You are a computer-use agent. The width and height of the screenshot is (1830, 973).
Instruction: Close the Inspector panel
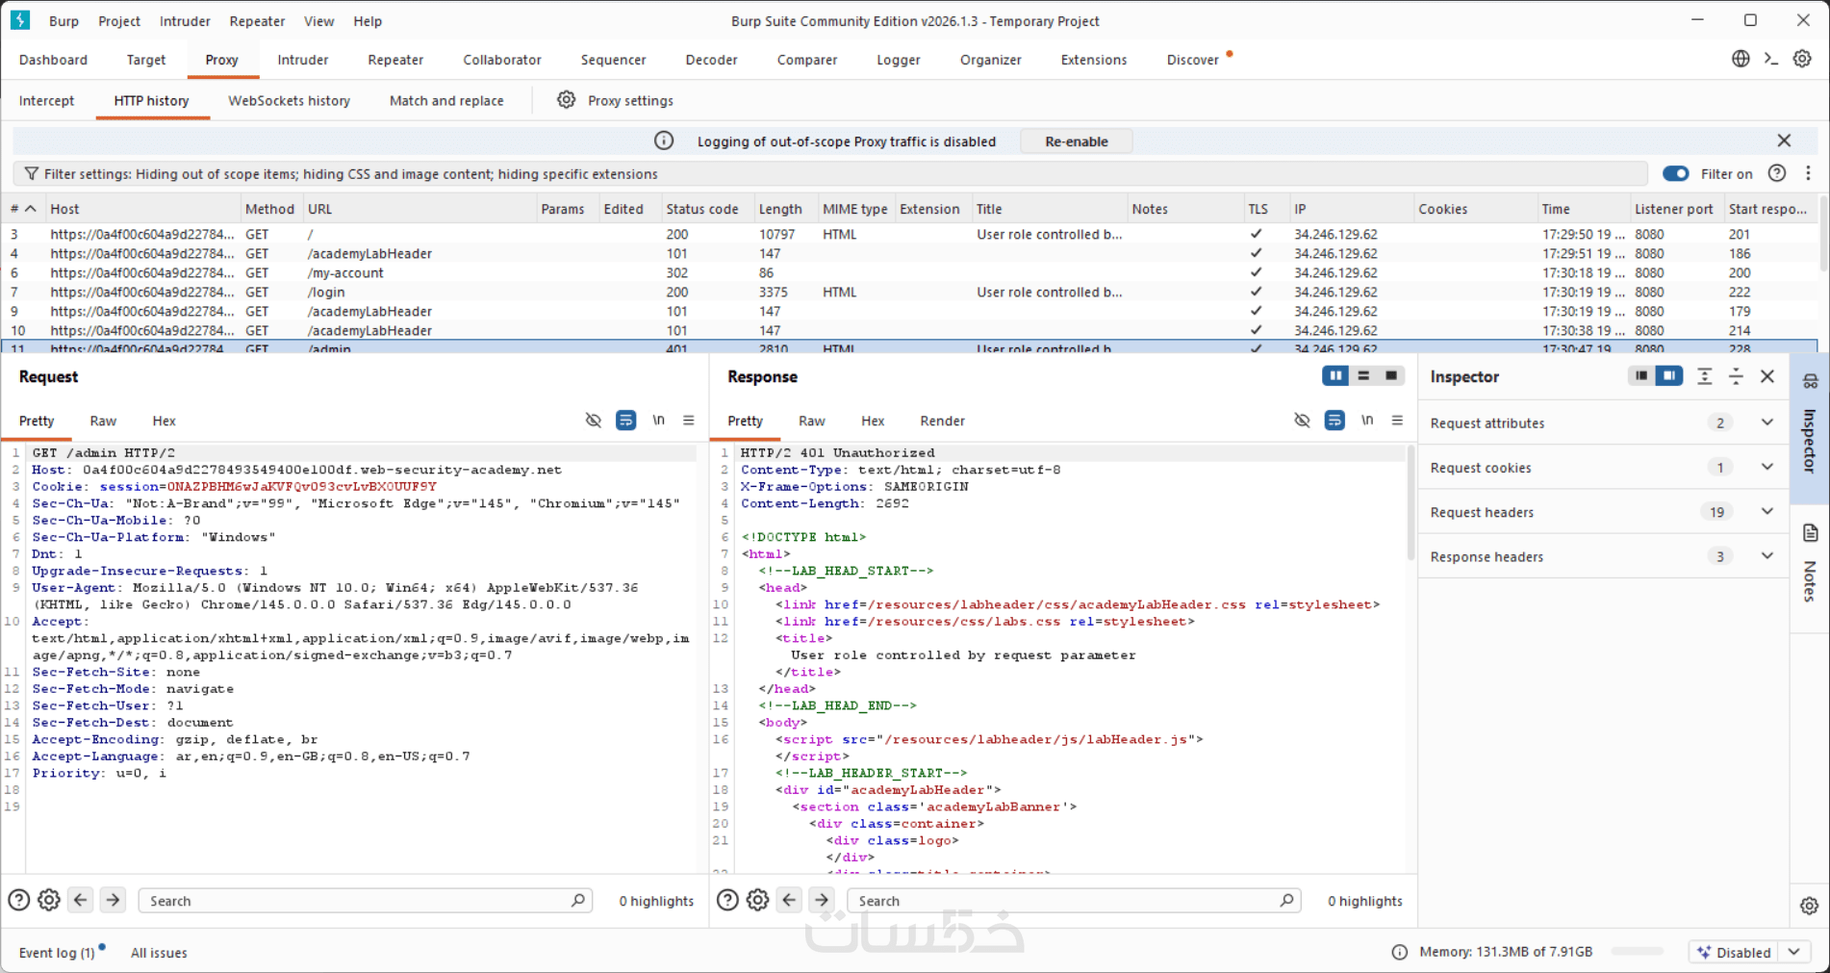point(1767,376)
